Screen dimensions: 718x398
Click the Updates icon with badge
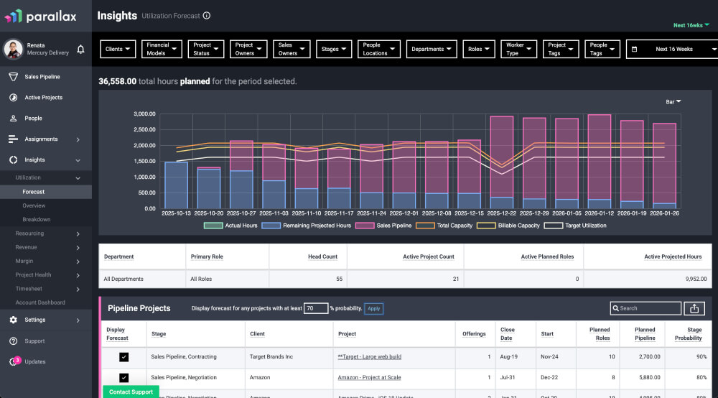[14, 361]
